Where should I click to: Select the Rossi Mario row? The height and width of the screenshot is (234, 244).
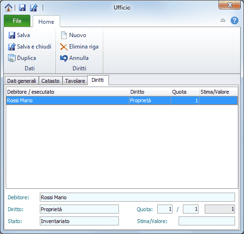(122, 100)
